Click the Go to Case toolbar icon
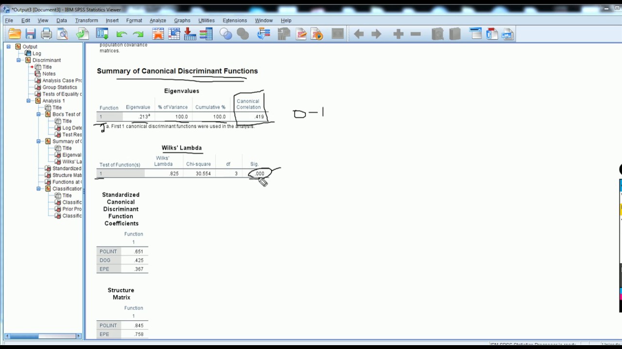The height and width of the screenshot is (349, 622). tap(174, 34)
